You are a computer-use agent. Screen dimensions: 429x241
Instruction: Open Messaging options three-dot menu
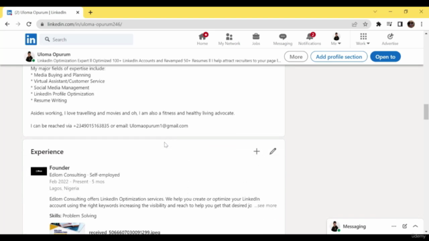coord(393,226)
